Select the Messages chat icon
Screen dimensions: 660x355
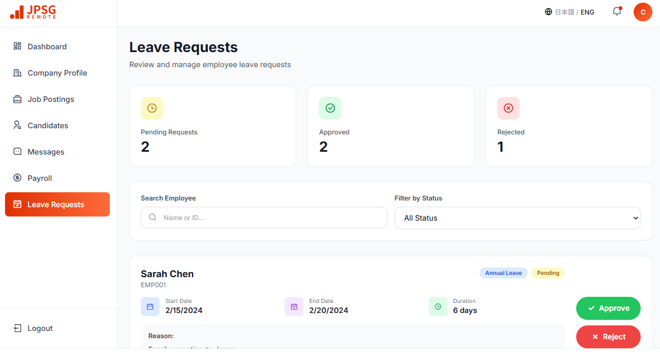[x=18, y=151]
